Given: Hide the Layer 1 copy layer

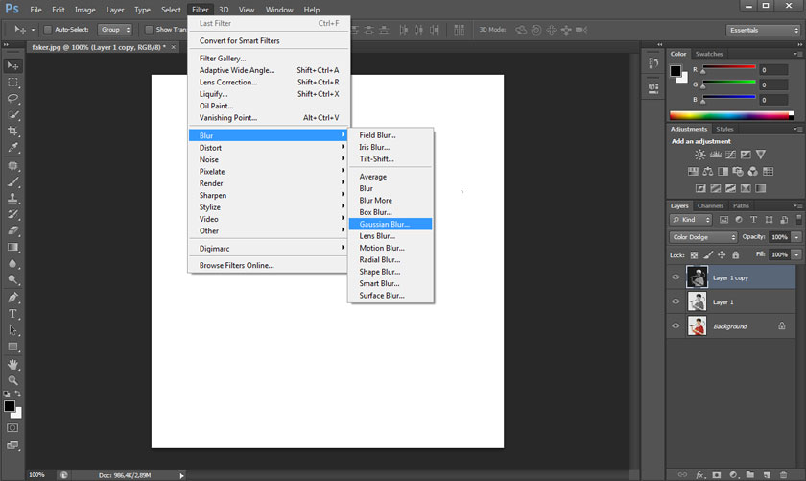Looking at the screenshot, I should click(x=676, y=277).
